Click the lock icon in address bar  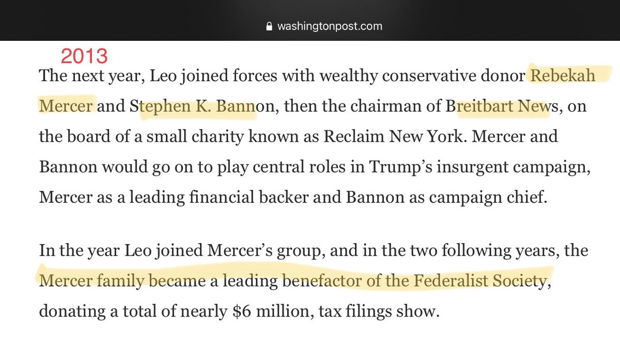[268, 25]
